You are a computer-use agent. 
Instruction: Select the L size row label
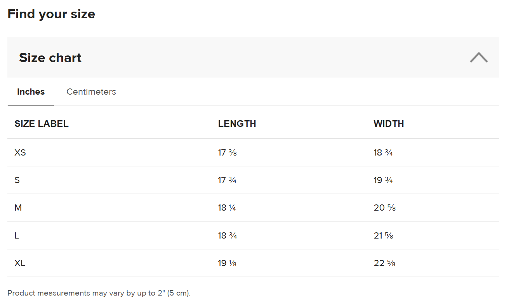coord(17,236)
